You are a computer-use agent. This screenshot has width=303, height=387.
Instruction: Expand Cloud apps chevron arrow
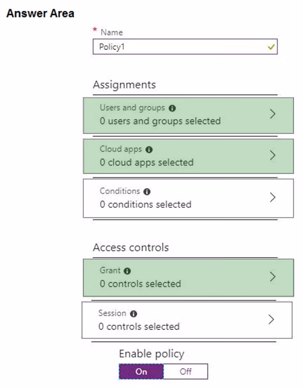[x=272, y=155]
